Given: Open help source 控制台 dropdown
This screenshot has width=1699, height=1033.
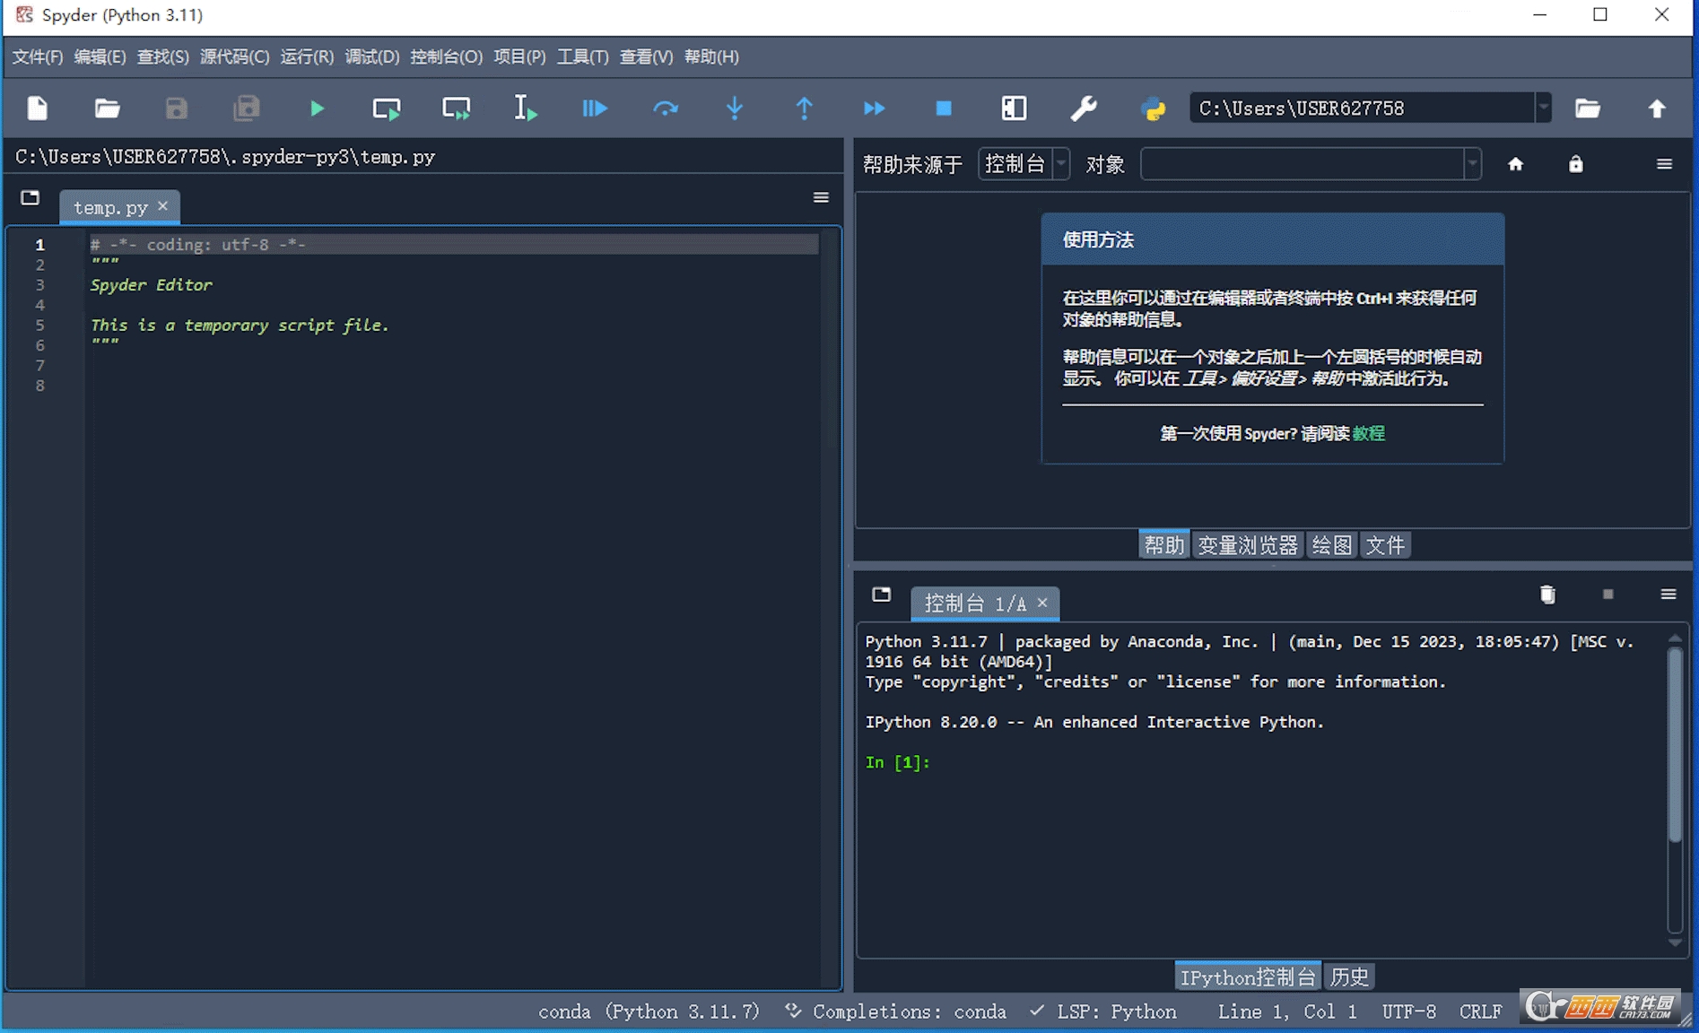Looking at the screenshot, I should (1024, 164).
